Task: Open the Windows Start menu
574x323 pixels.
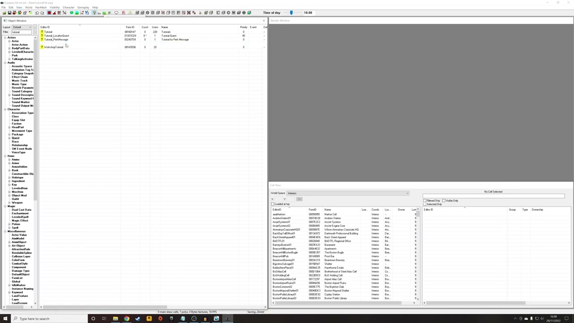Action: pos(6,319)
